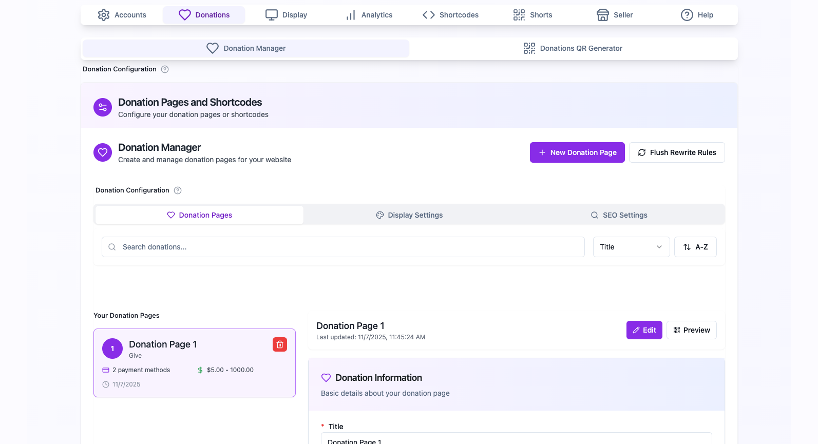
Task: Open the Accounts tab
Action: pyautogui.click(x=122, y=15)
